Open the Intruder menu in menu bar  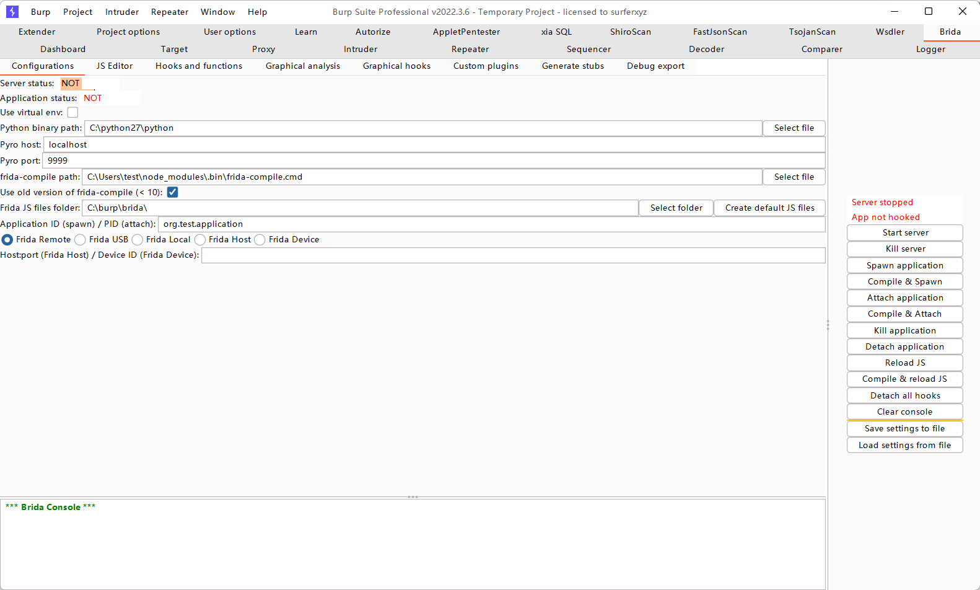coord(122,12)
